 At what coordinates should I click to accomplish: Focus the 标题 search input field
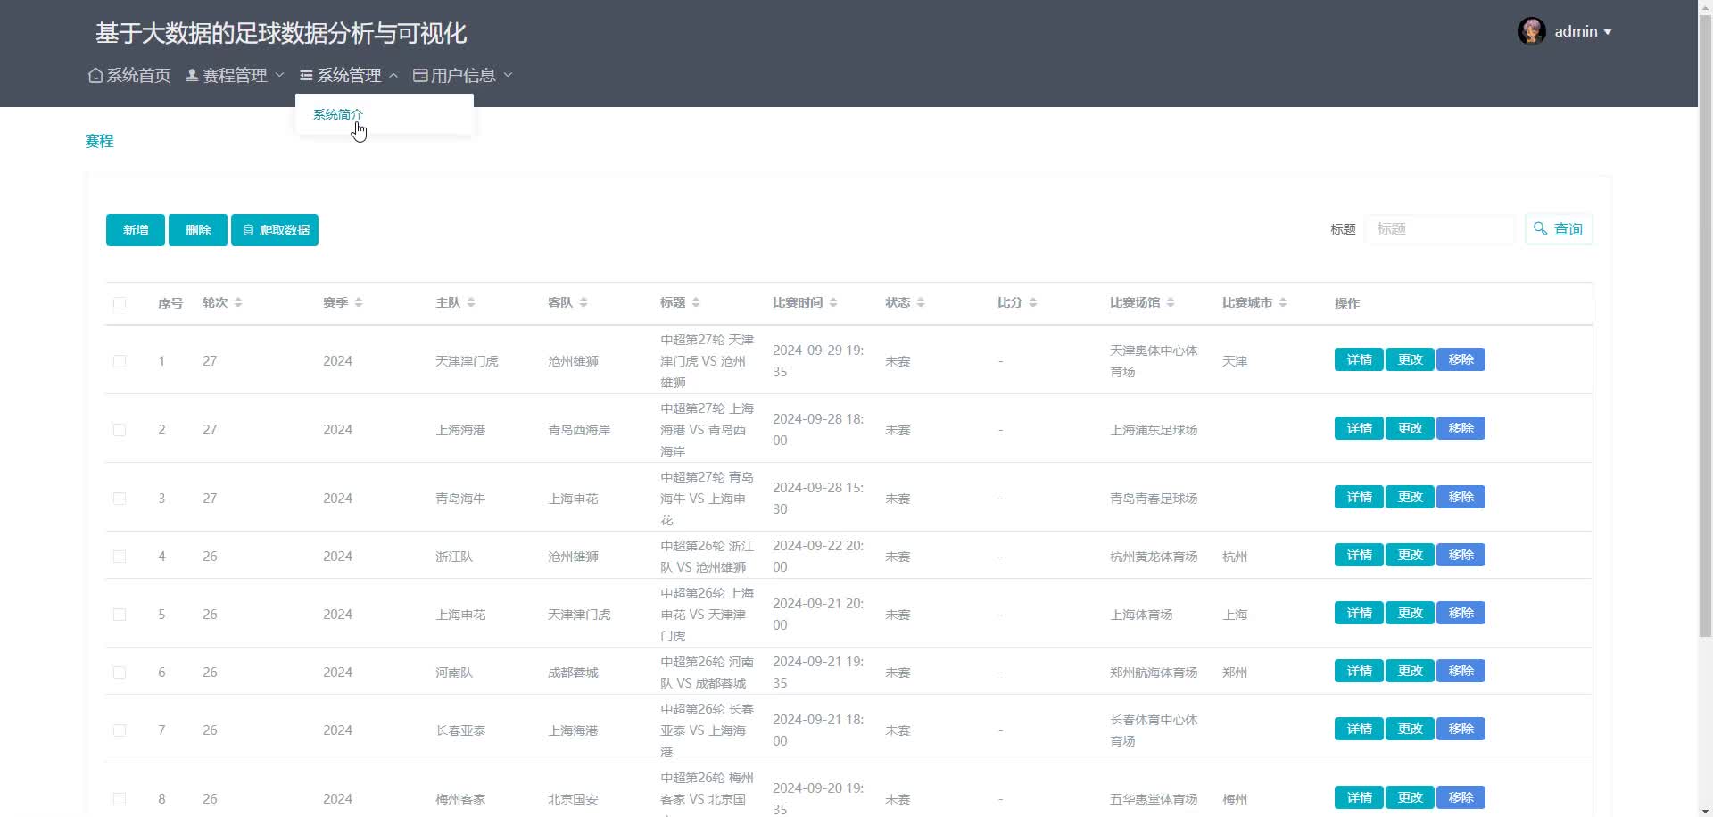click(x=1439, y=229)
